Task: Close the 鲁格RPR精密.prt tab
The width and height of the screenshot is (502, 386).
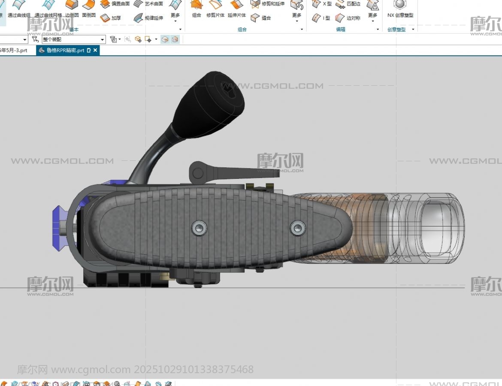Action: (95, 50)
